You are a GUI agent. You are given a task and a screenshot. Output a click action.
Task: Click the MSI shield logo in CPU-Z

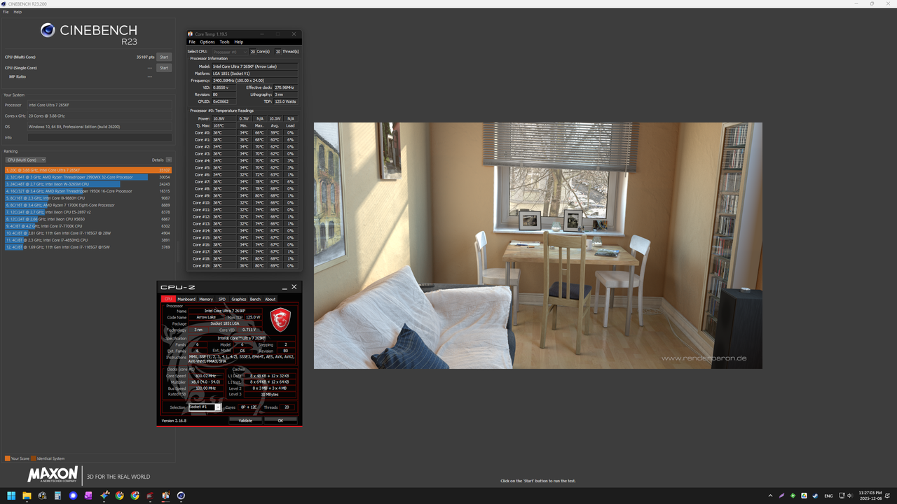[280, 318]
